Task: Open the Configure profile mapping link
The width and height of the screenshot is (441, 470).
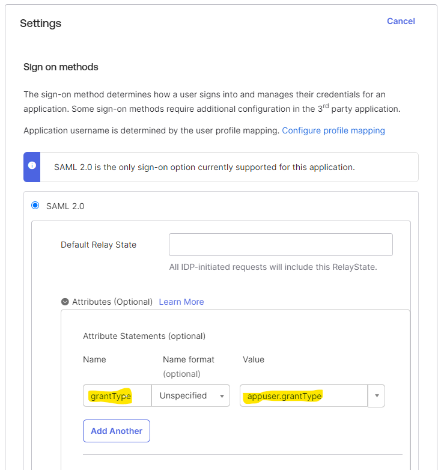Action: 333,130
